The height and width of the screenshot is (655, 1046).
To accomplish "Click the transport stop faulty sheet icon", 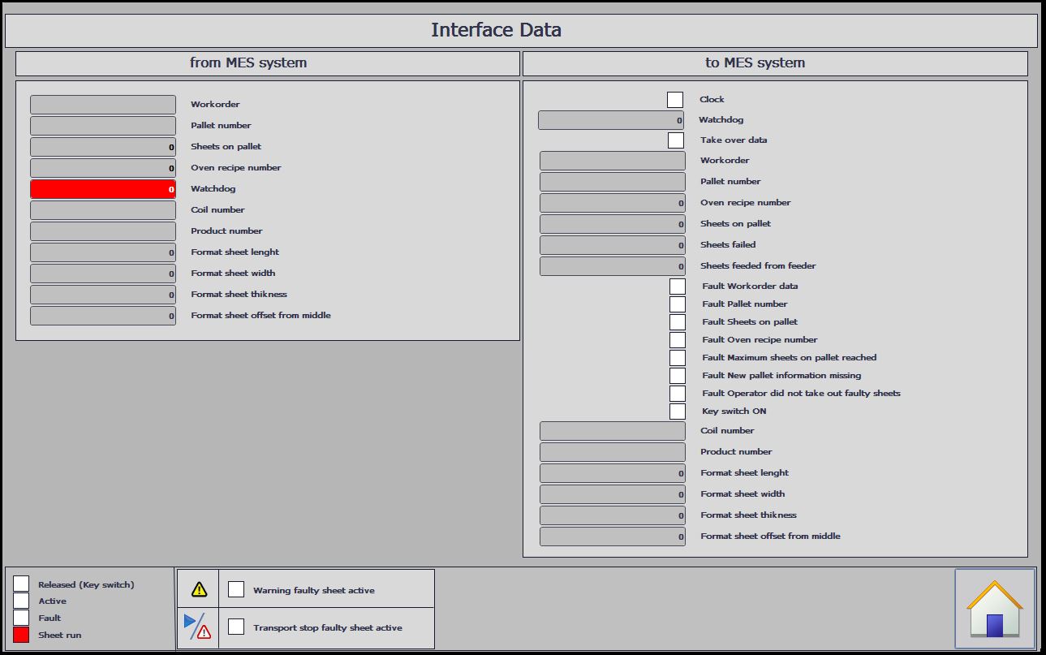I will pos(198,627).
